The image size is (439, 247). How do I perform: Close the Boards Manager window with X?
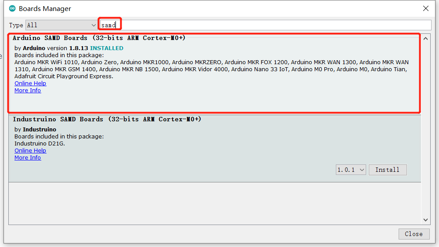click(425, 8)
